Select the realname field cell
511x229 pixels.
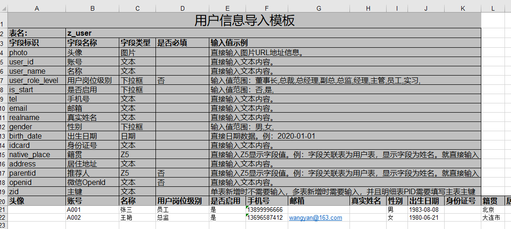(37, 117)
